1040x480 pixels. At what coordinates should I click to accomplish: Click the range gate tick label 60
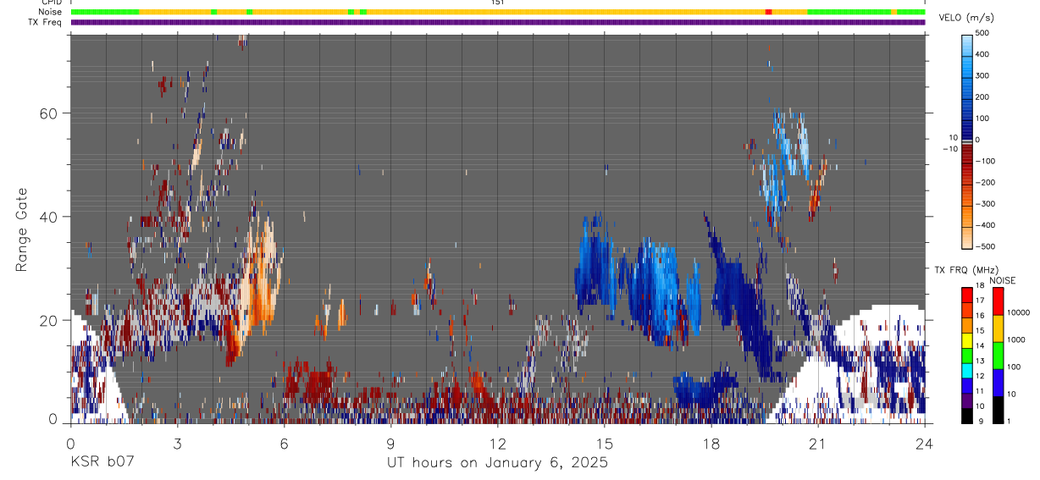click(49, 113)
